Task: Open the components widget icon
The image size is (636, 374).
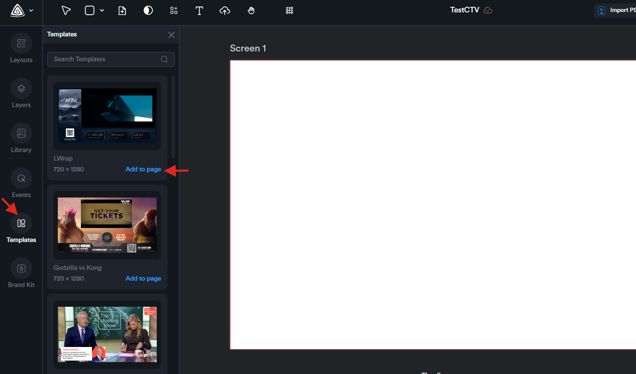Action: point(173,10)
